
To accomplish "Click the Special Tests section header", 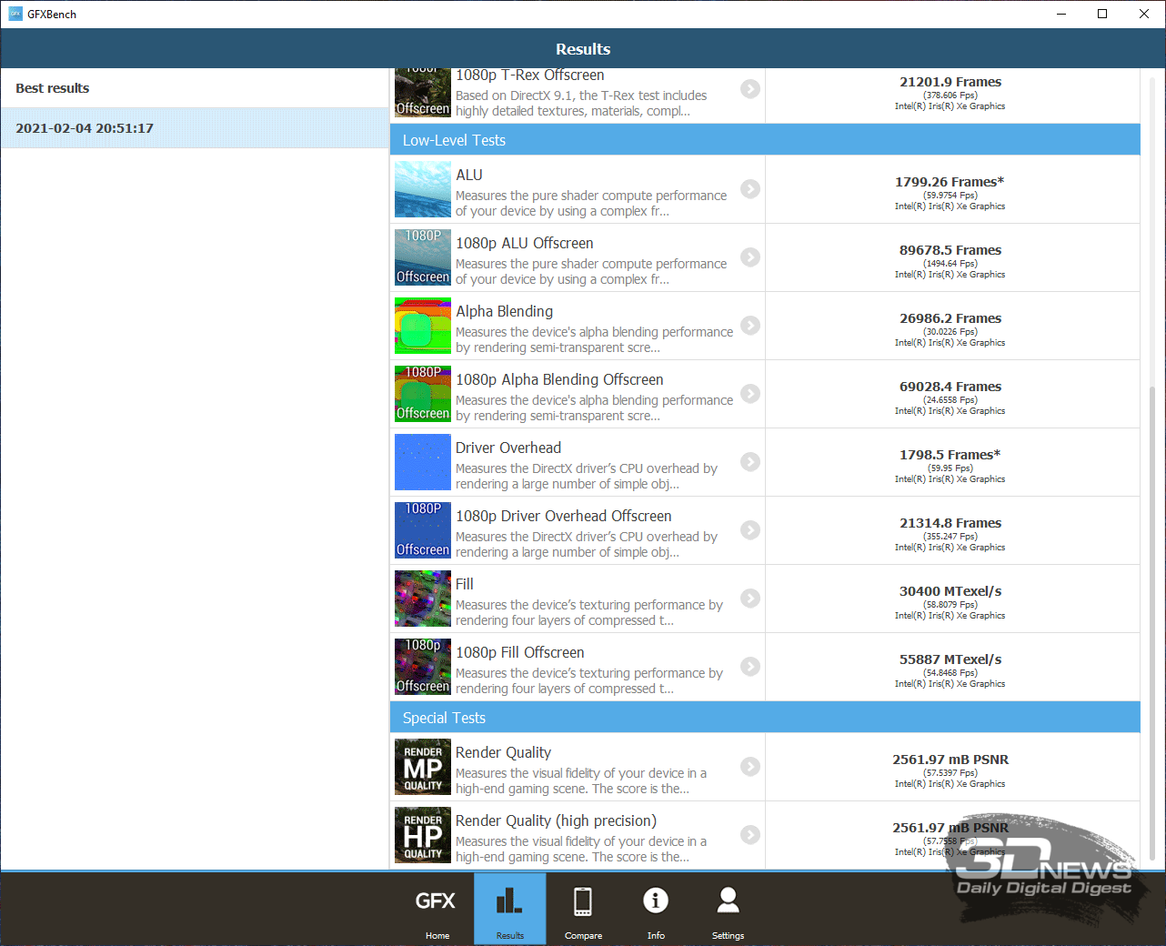I will click(765, 718).
